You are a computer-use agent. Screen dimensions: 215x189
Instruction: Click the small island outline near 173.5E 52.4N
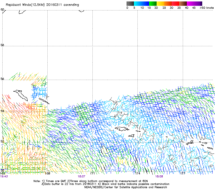(131, 136)
